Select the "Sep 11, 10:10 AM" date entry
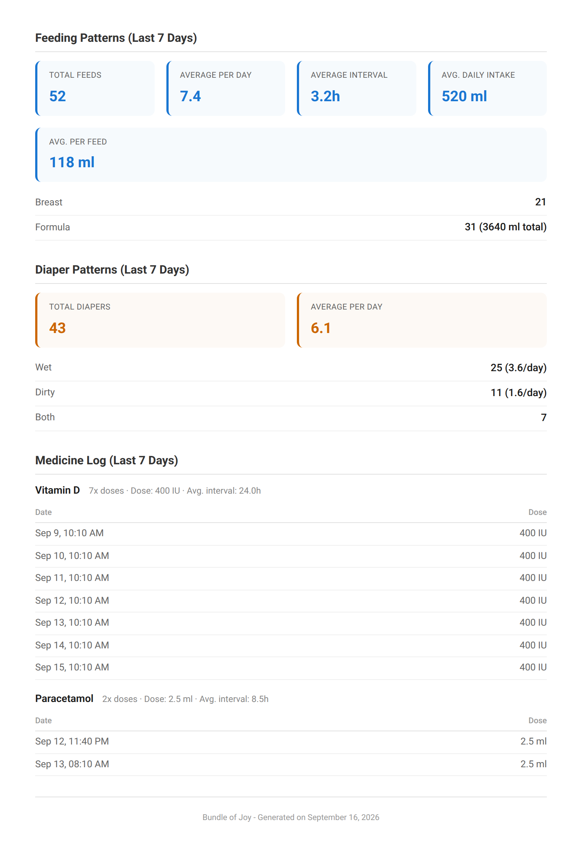The height and width of the screenshot is (845, 582). click(72, 578)
